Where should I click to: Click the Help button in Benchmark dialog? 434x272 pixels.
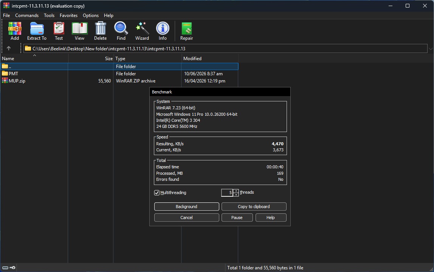271,218
